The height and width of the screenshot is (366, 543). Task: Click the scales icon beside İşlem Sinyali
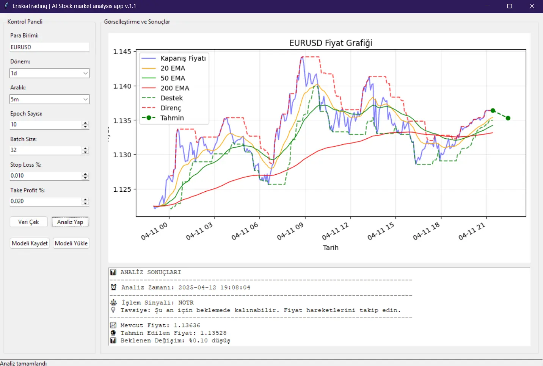[x=113, y=302]
